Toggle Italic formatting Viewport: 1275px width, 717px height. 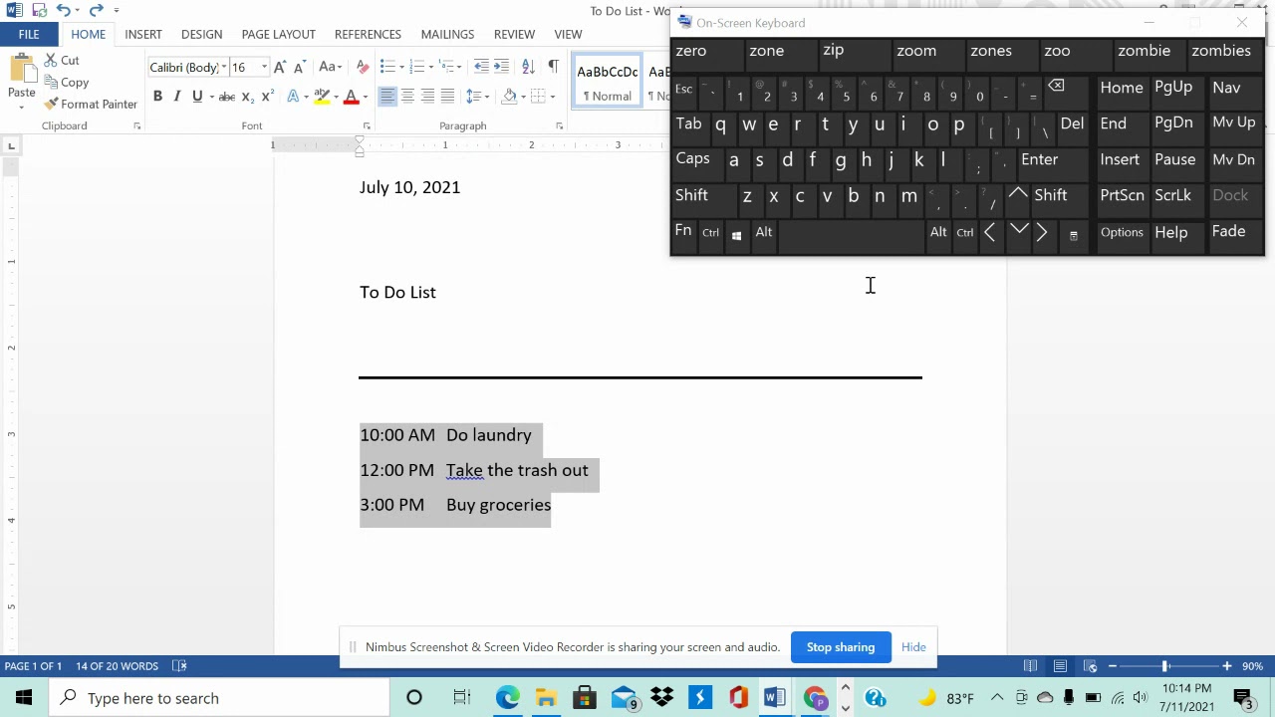coord(177,97)
